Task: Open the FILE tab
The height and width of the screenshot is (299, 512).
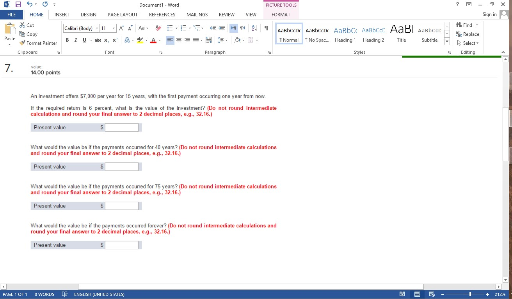Action: [12, 14]
